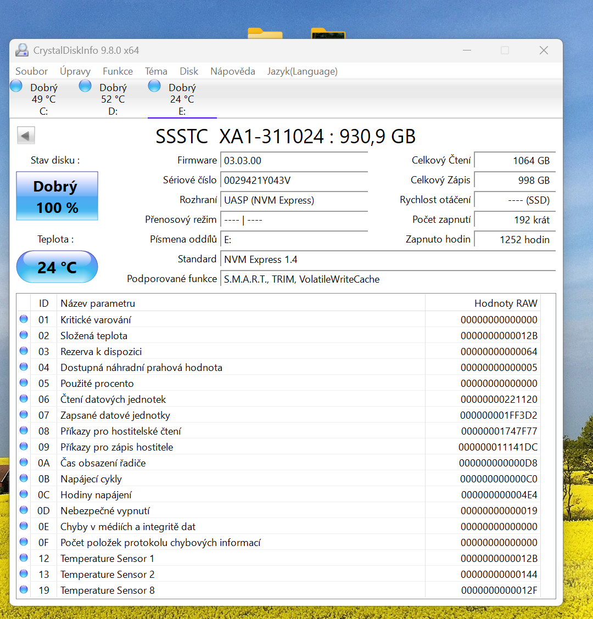Click the CrystalDiskInfo app icon in title bar

point(22,50)
